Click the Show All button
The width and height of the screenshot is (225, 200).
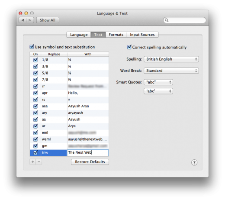point(48,20)
